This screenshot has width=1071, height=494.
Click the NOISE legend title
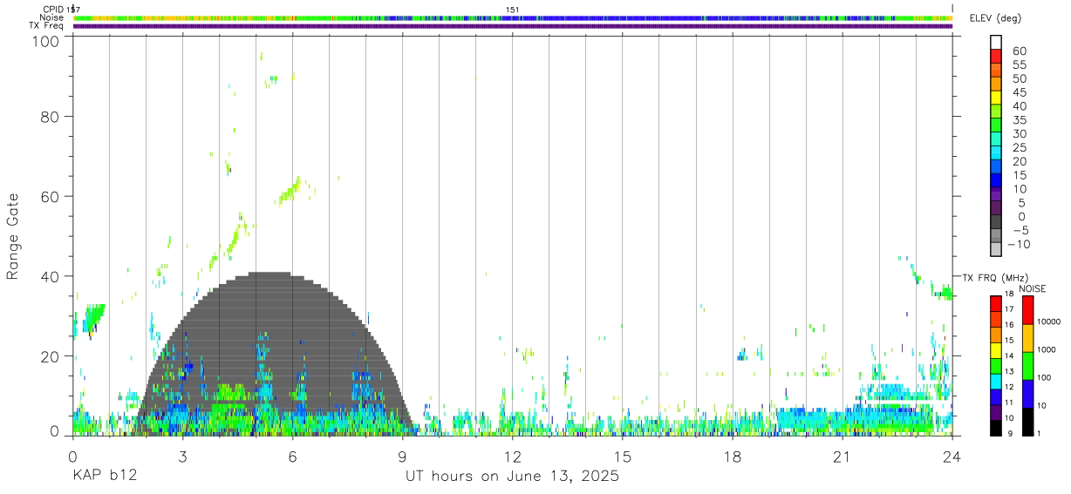[x=1032, y=288]
